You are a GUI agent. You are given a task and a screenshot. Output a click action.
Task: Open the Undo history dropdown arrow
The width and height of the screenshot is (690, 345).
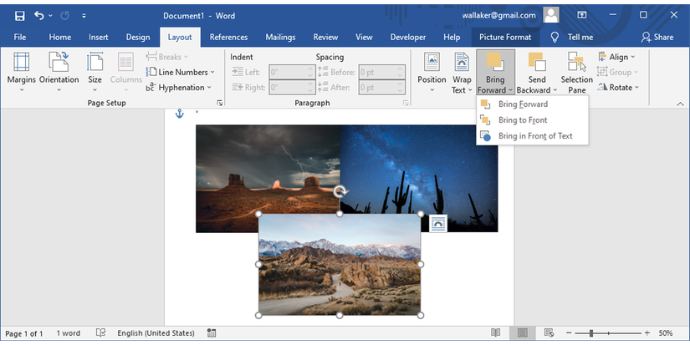50,16
